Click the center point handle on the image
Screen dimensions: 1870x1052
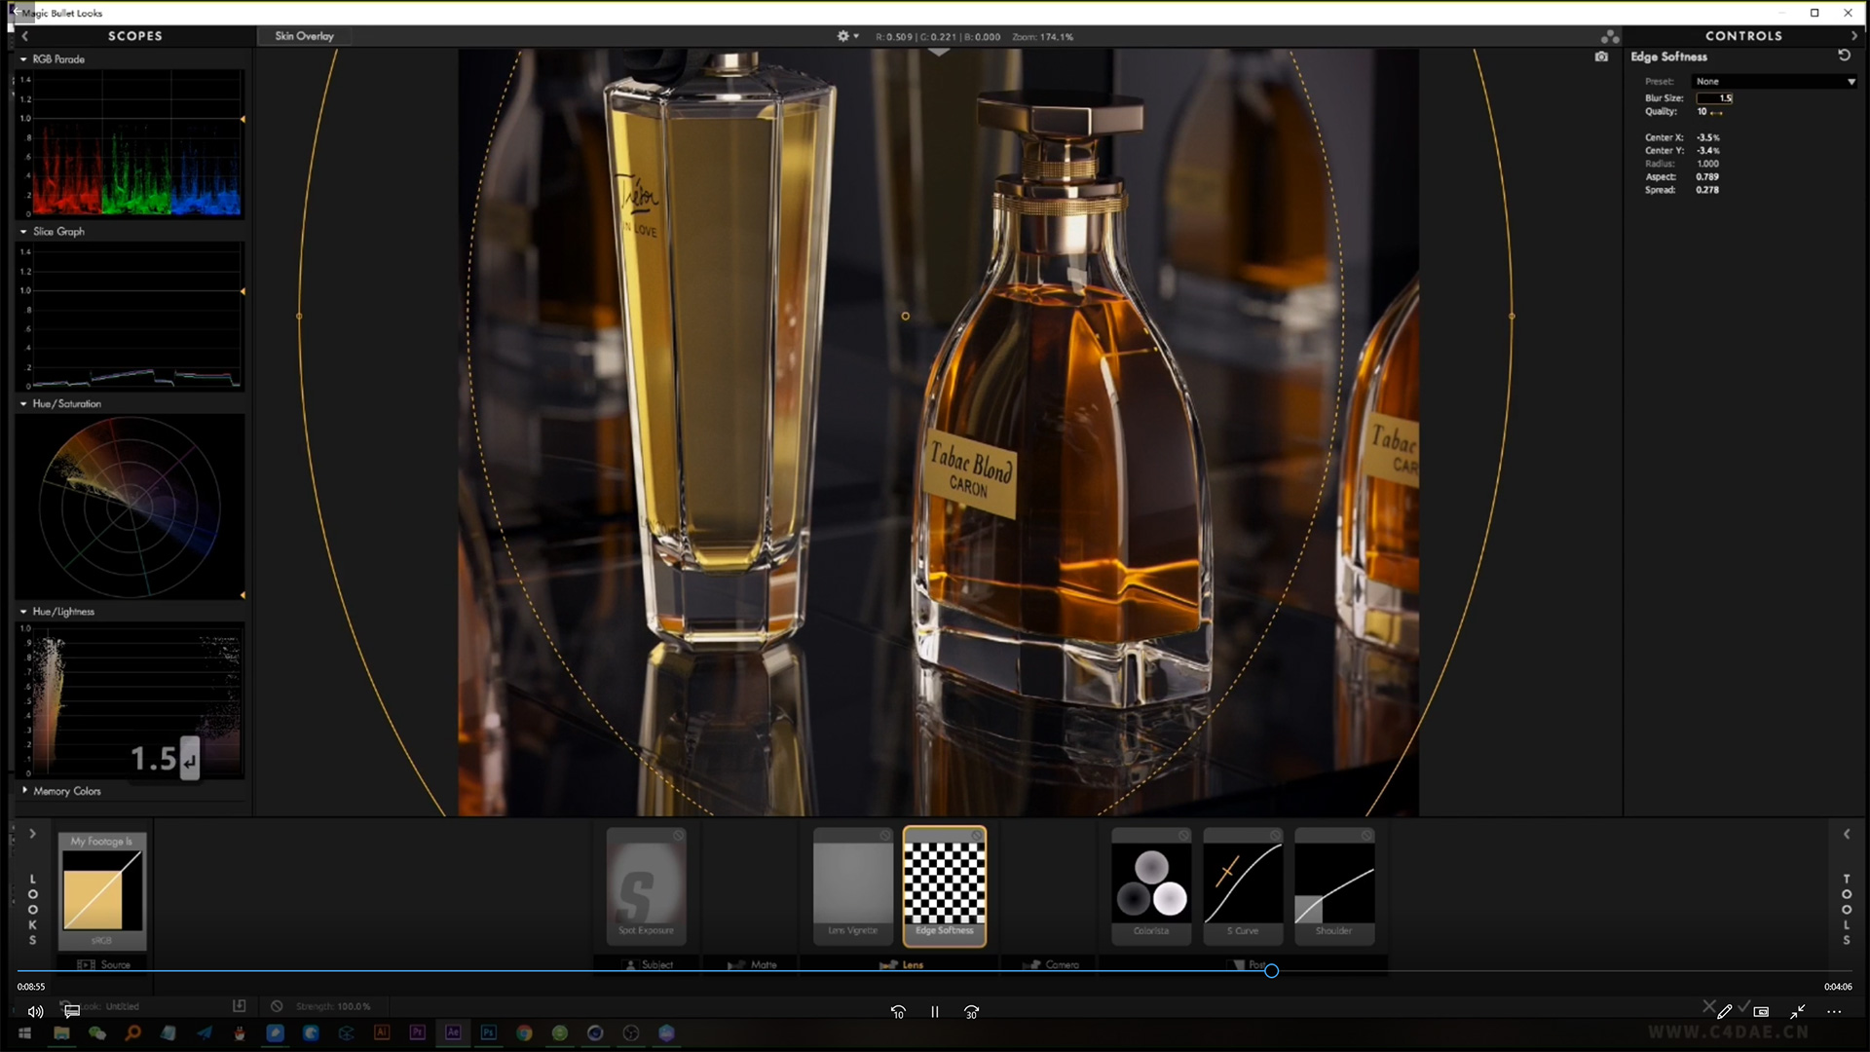point(905,316)
